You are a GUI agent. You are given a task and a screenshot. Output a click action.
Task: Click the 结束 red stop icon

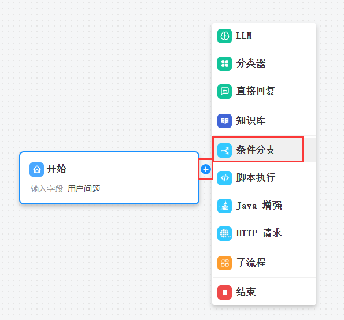click(224, 292)
